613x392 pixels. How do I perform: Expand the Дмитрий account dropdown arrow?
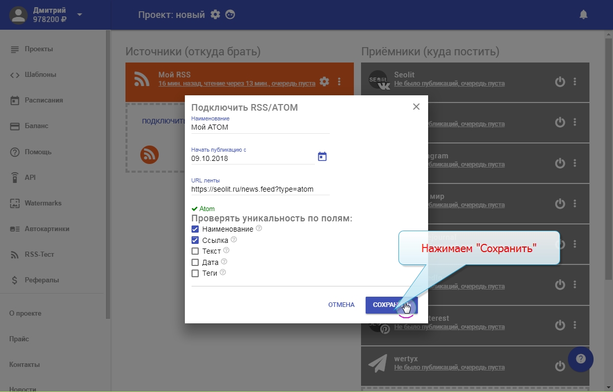[79, 15]
